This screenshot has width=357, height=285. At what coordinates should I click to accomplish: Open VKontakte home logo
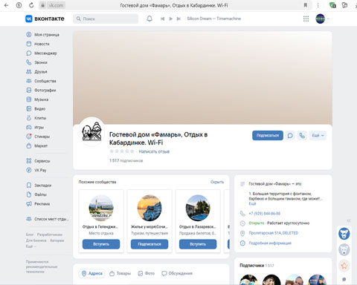coord(45,19)
